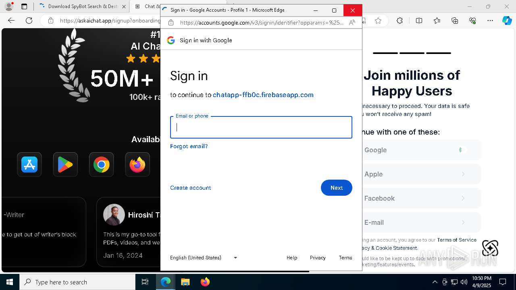
Task: Toggle split screen icon in Edge toolbar
Action: (x=419, y=21)
